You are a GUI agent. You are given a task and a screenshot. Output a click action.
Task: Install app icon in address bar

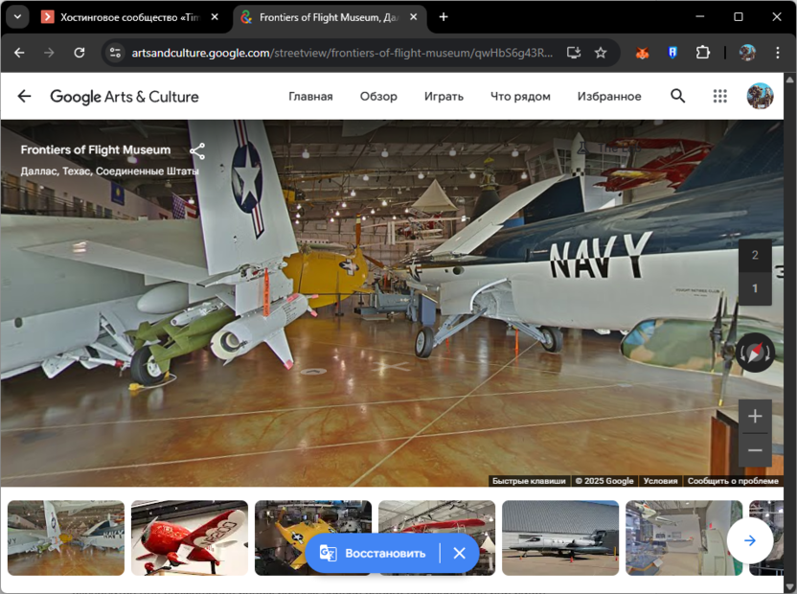click(x=574, y=53)
